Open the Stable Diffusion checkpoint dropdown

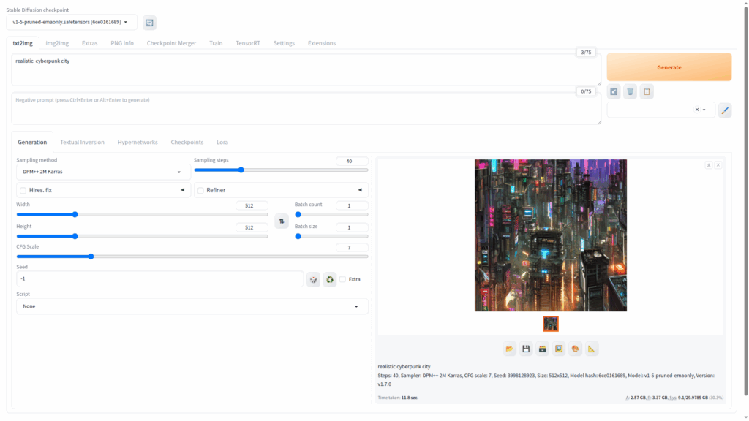pos(71,23)
